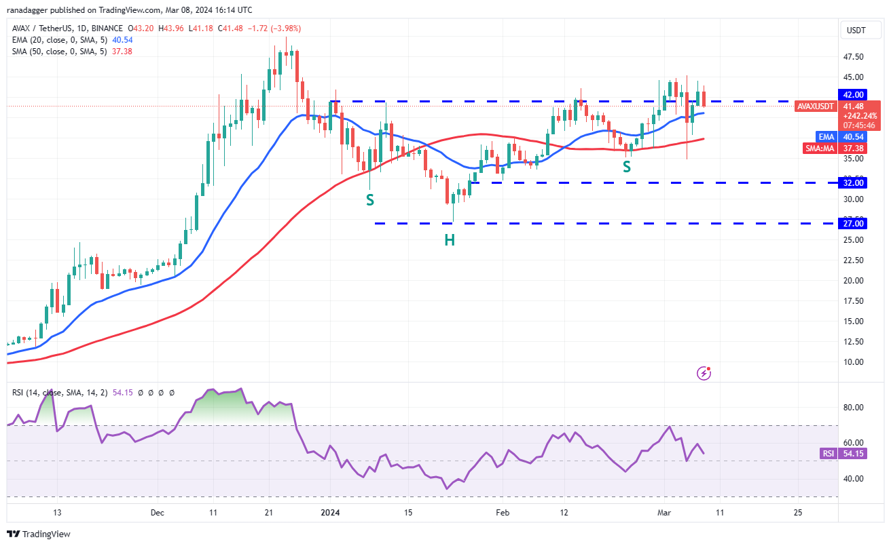Click the left shoulder S marker
The width and height of the screenshot is (891, 546).
370,200
